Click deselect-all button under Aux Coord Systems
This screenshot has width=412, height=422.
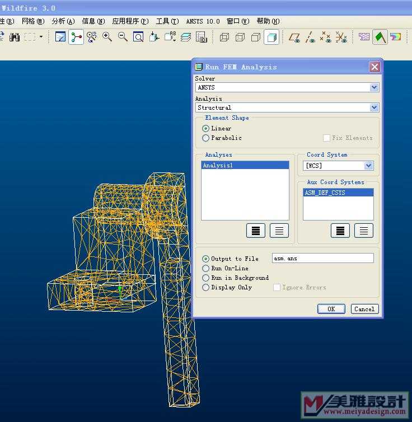pos(364,231)
